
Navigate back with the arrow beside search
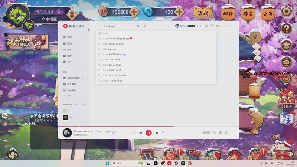click(x=98, y=26)
